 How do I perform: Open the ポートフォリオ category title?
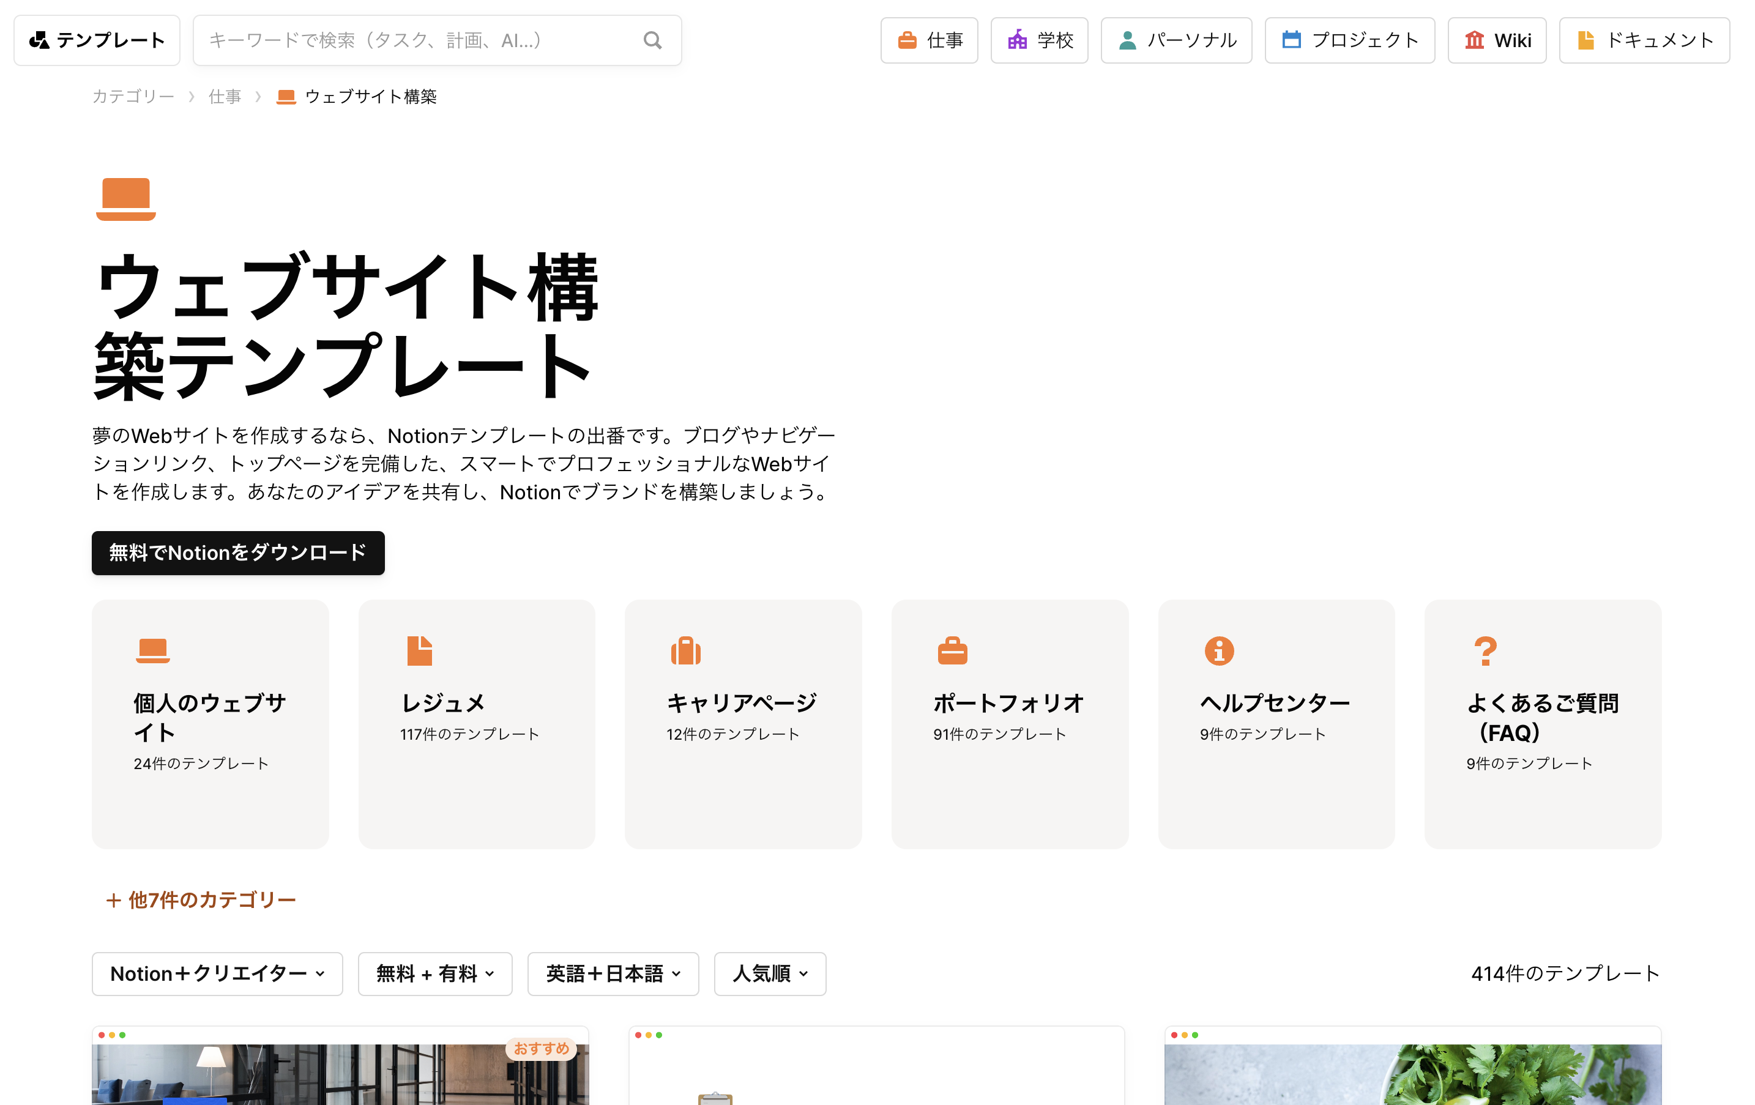click(1008, 704)
